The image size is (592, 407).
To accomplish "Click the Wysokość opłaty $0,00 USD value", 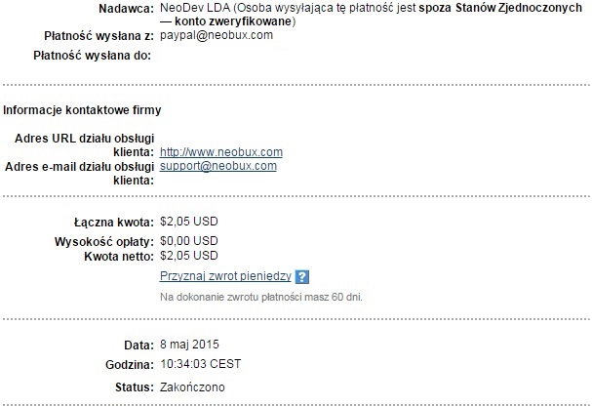I will [x=189, y=241].
